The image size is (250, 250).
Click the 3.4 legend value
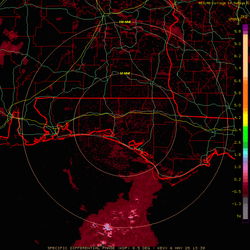pyautogui.click(x=237, y=130)
